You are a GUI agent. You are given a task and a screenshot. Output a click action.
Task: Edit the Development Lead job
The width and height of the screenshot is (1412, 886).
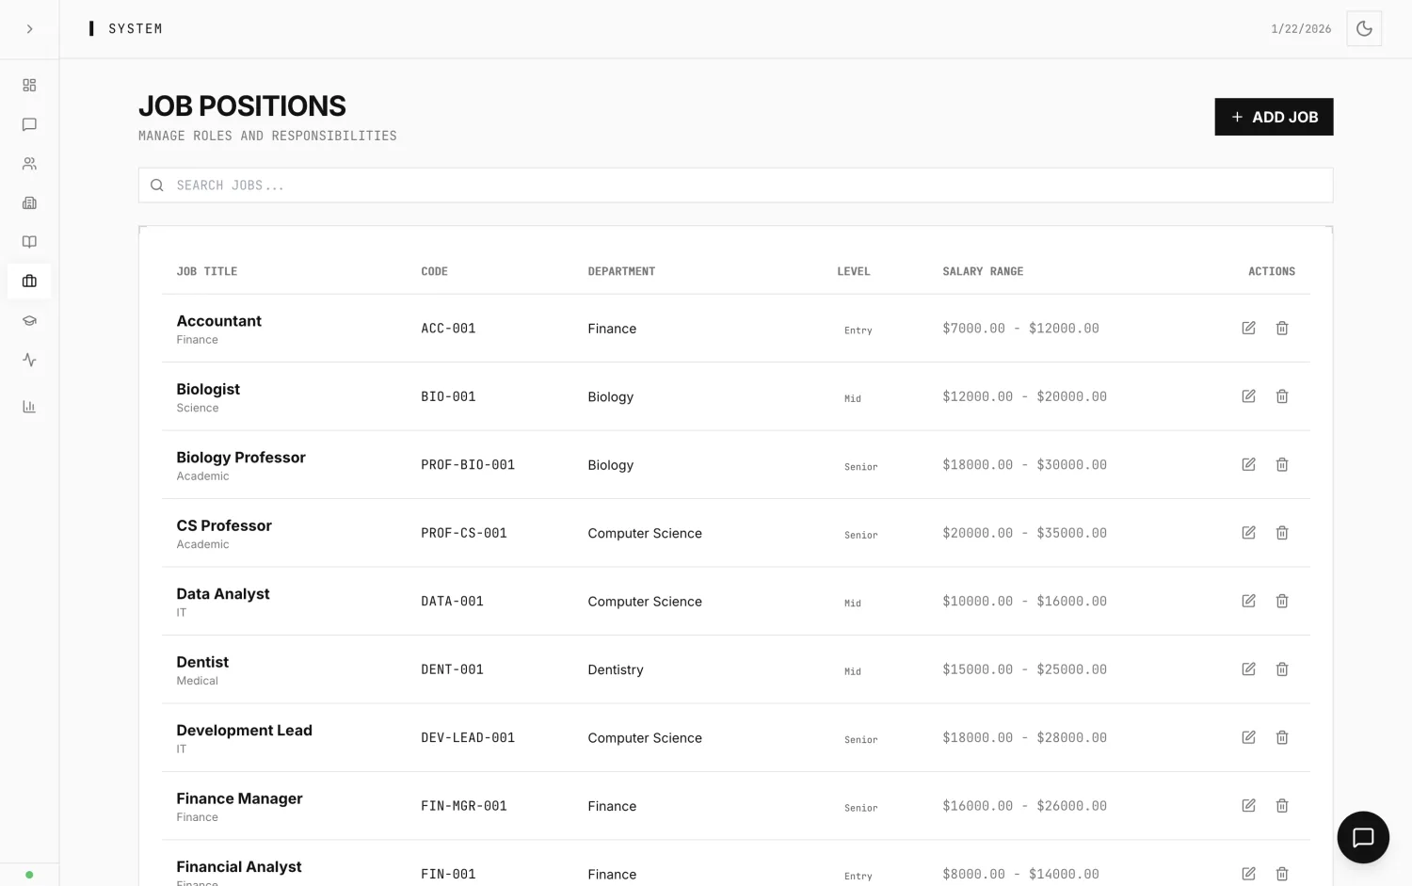(x=1248, y=737)
